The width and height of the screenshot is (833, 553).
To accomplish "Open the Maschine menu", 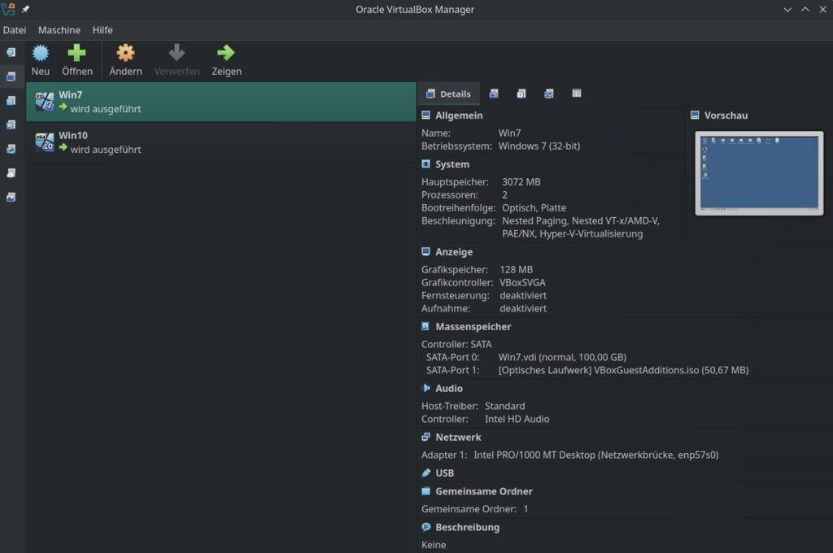I will 59,30.
